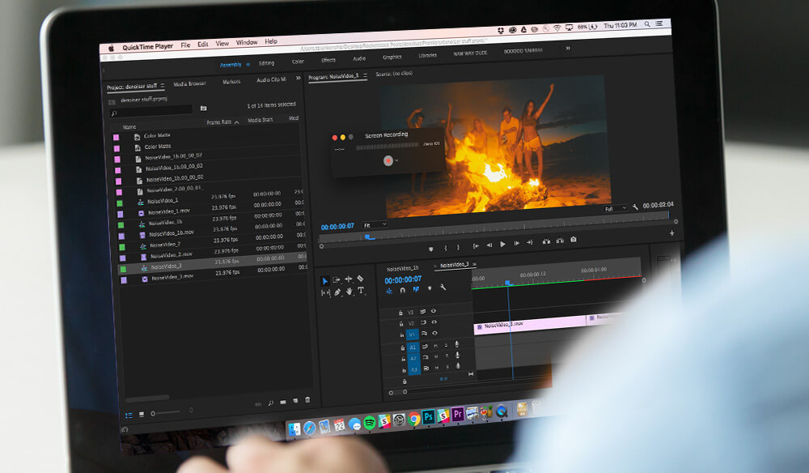Step back one frame
The image size is (809, 473).
point(489,245)
